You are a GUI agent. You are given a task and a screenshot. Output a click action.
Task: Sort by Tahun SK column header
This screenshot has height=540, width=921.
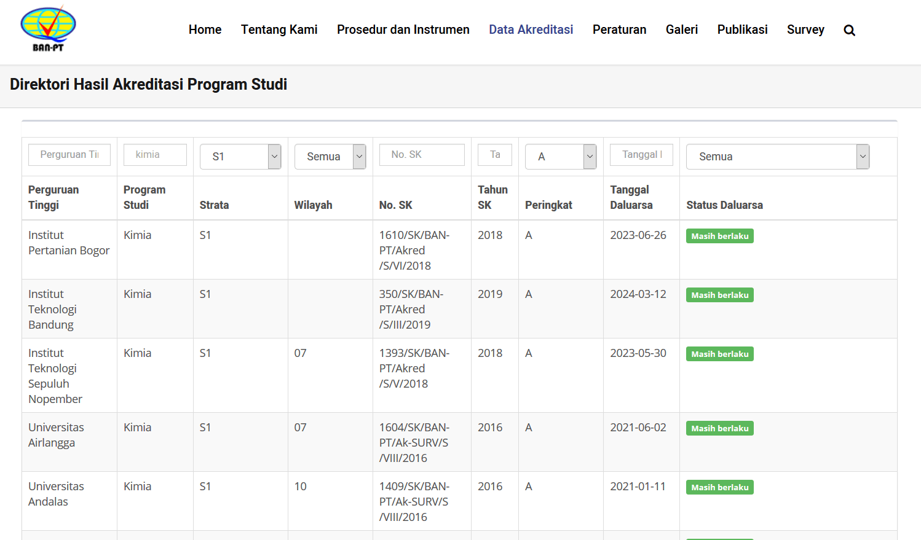point(492,197)
